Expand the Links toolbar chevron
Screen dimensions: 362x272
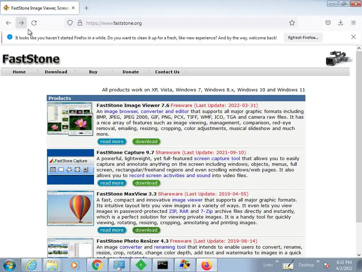pyautogui.click(x=277, y=261)
